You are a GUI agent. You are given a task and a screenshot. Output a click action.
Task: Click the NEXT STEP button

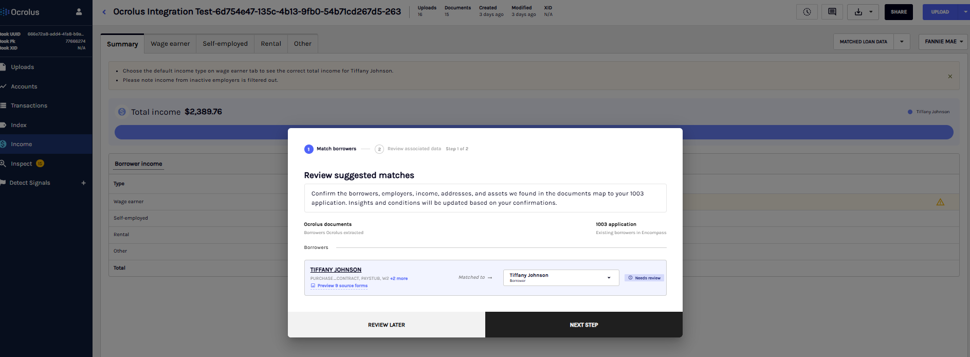584,325
